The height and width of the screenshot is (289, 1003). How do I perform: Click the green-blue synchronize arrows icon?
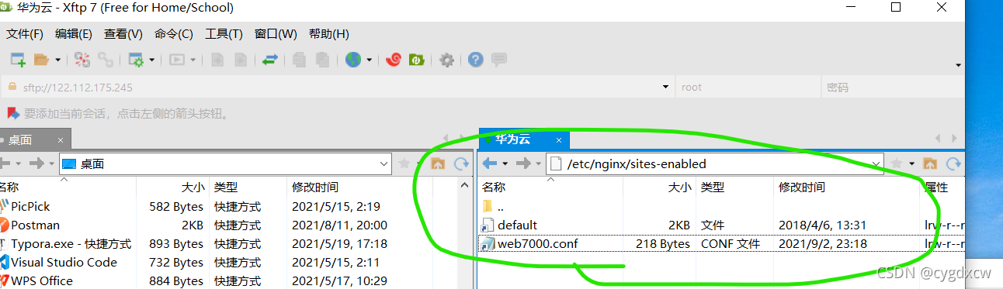(x=270, y=60)
